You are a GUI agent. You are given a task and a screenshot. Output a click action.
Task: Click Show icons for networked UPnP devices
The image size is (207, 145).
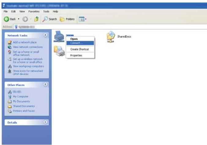(28, 72)
